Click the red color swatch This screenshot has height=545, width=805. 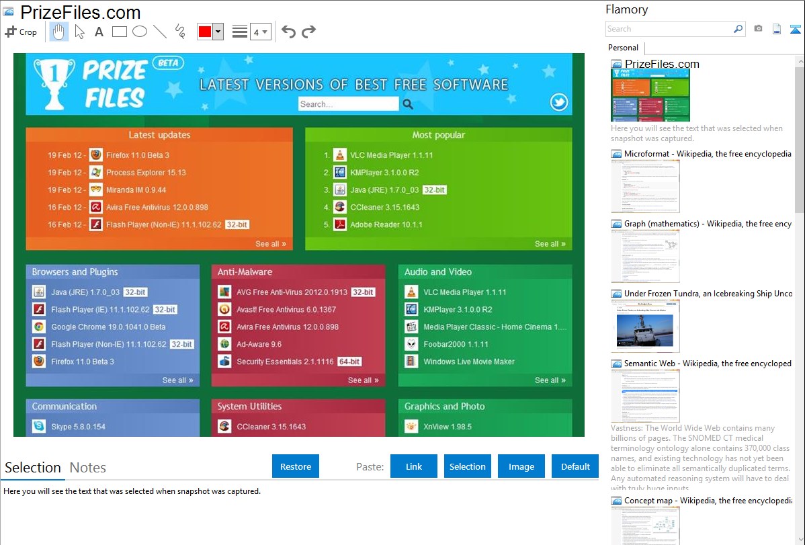point(205,32)
